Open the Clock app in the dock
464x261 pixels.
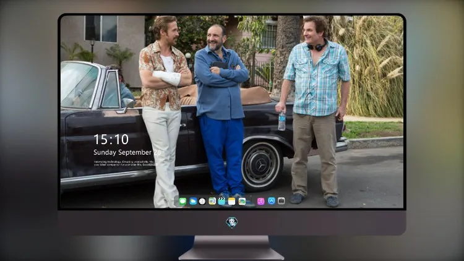point(202,201)
